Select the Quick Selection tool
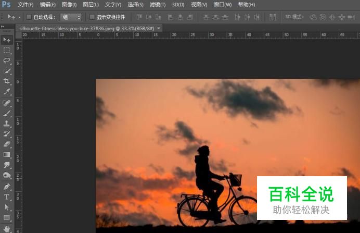The width and height of the screenshot is (360, 233). tap(7, 71)
